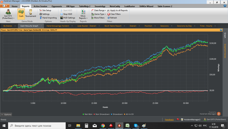This screenshot has height=129, width=228.
Task: Open the graph help icon
Action: (x=221, y=30)
